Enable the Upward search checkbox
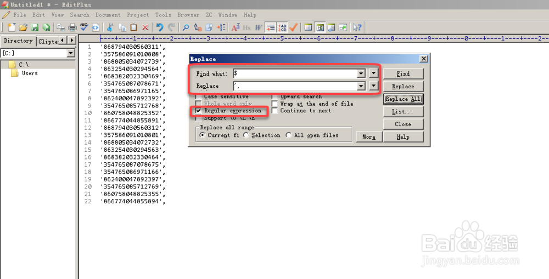This screenshot has height=279, width=549. pyautogui.click(x=274, y=96)
